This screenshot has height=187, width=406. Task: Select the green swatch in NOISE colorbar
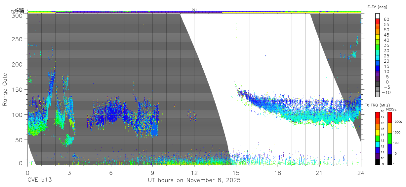[389, 138]
